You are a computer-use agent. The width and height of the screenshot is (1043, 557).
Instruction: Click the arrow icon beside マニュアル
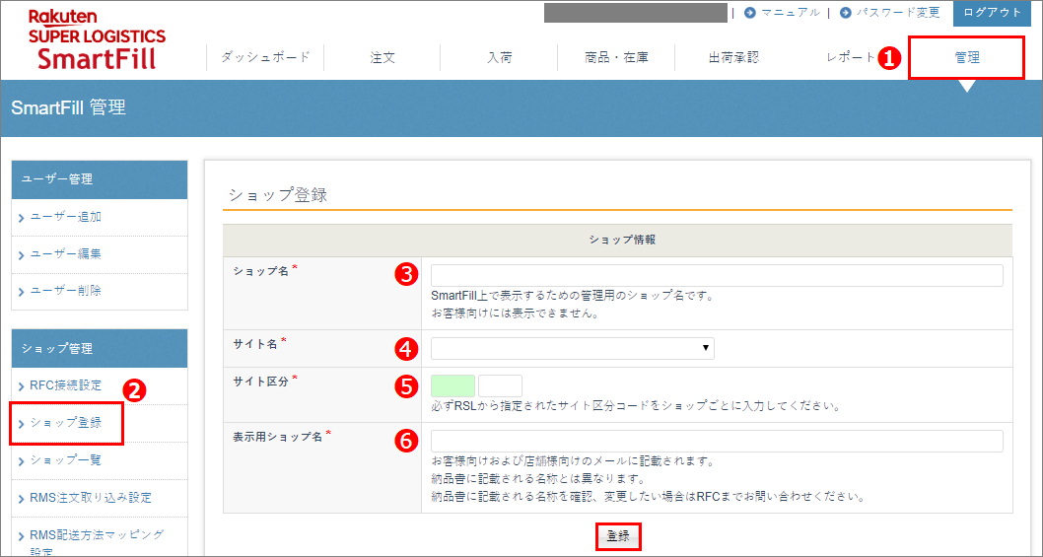(750, 13)
